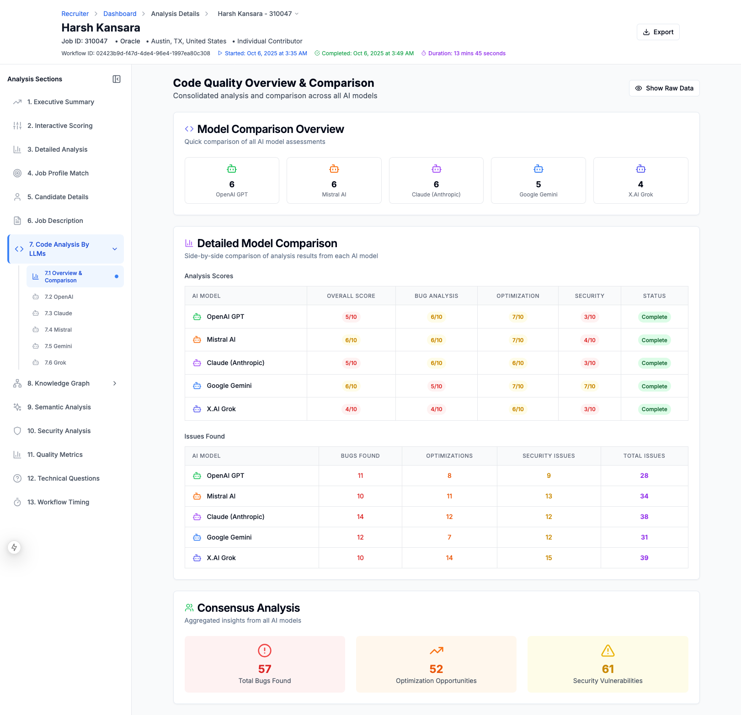
Task: Collapse the Analysis Sections sidebar panel icon
Action: [x=117, y=79]
